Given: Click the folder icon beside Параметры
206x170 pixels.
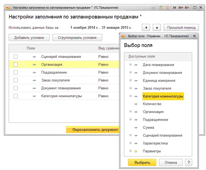Looking at the screenshot, I should click(x=136, y=151).
